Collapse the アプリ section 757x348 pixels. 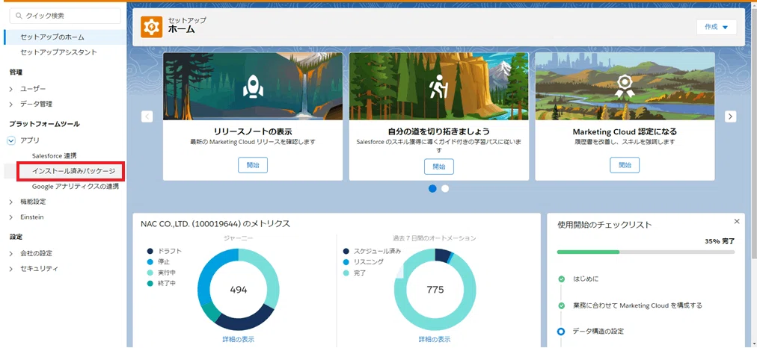coord(11,140)
